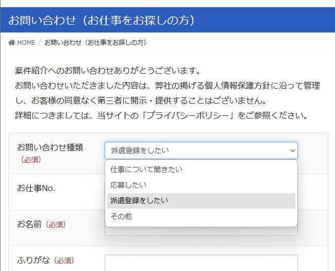Focus the ふりがな text input field
Screen dimensions: 335x271
[201, 262]
